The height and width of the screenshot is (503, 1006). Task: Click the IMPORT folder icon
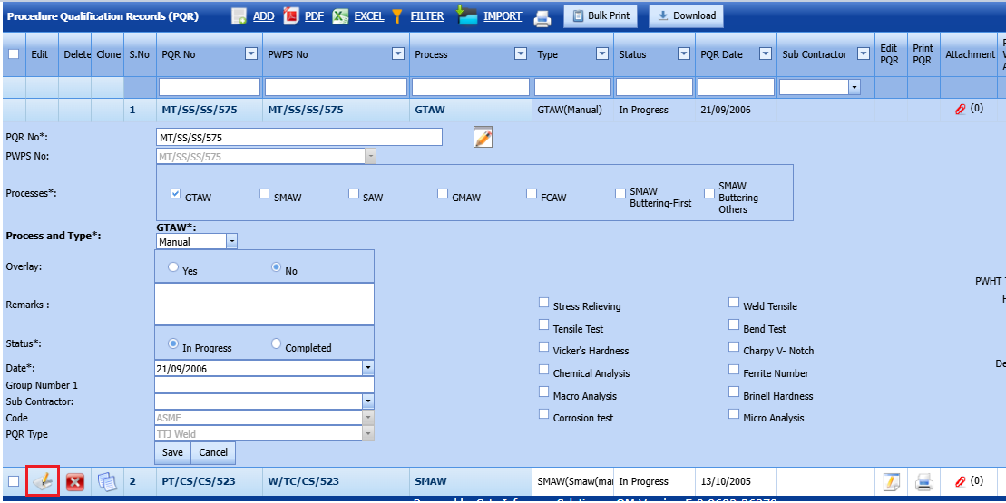(x=467, y=15)
